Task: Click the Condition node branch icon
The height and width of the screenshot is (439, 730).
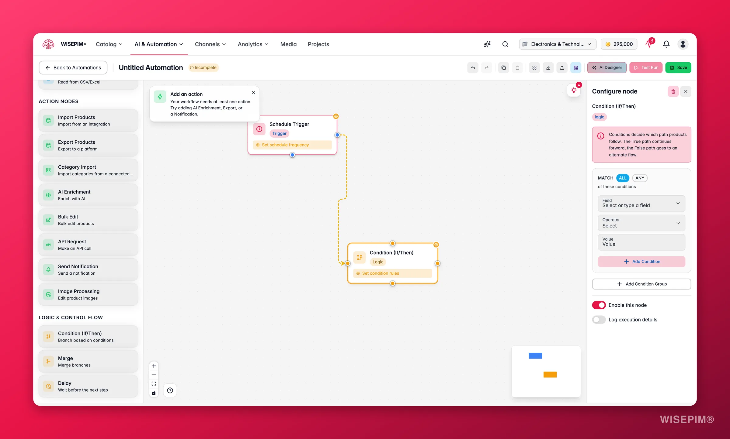Action: point(360,257)
